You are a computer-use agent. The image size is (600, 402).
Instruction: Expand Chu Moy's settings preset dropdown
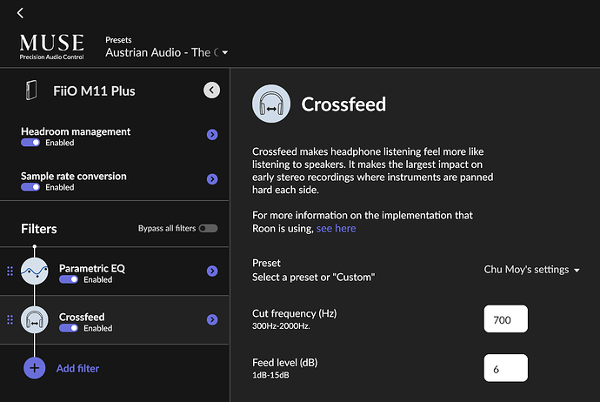click(532, 270)
